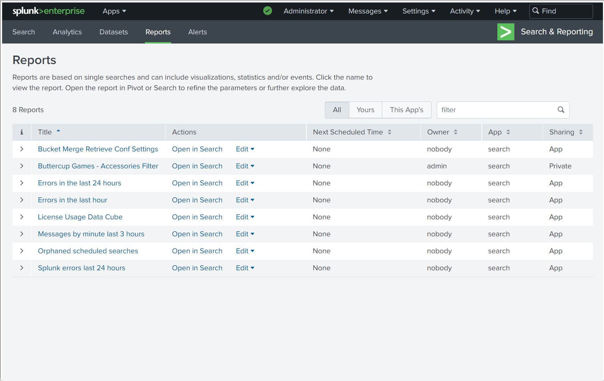Open in Search for Orphaned scheduled searches
The width and height of the screenshot is (604, 381).
tap(197, 251)
